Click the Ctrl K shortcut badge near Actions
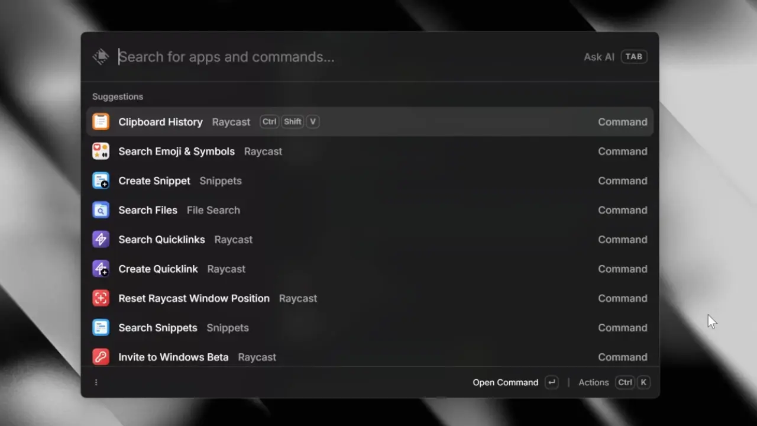 coord(633,382)
